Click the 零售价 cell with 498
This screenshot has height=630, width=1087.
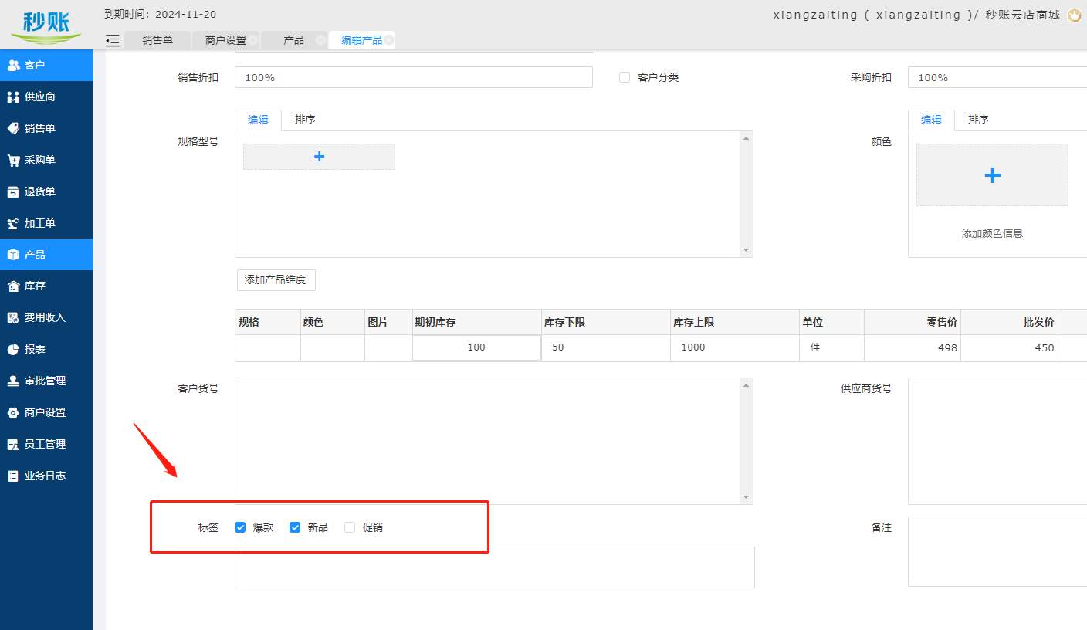(913, 347)
